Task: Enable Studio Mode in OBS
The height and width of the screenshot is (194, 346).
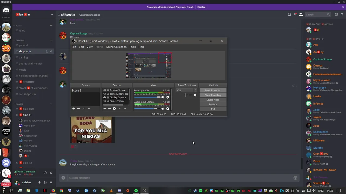Action: [x=213, y=100]
